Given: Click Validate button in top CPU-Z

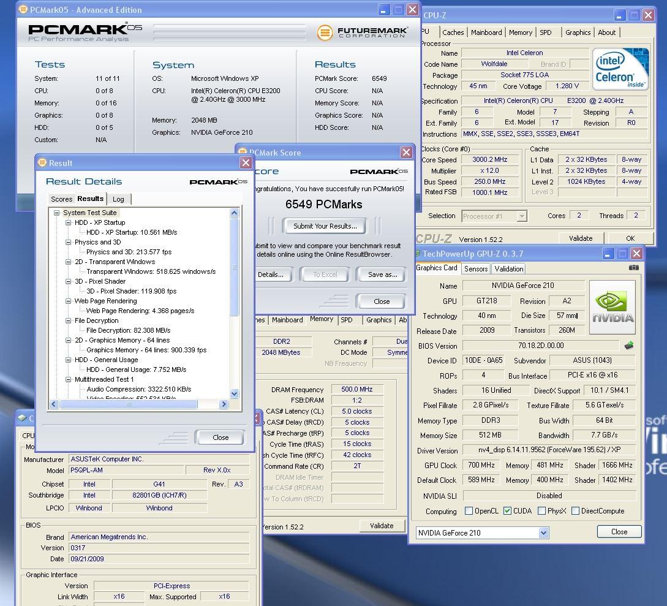Looking at the screenshot, I should click(x=581, y=238).
